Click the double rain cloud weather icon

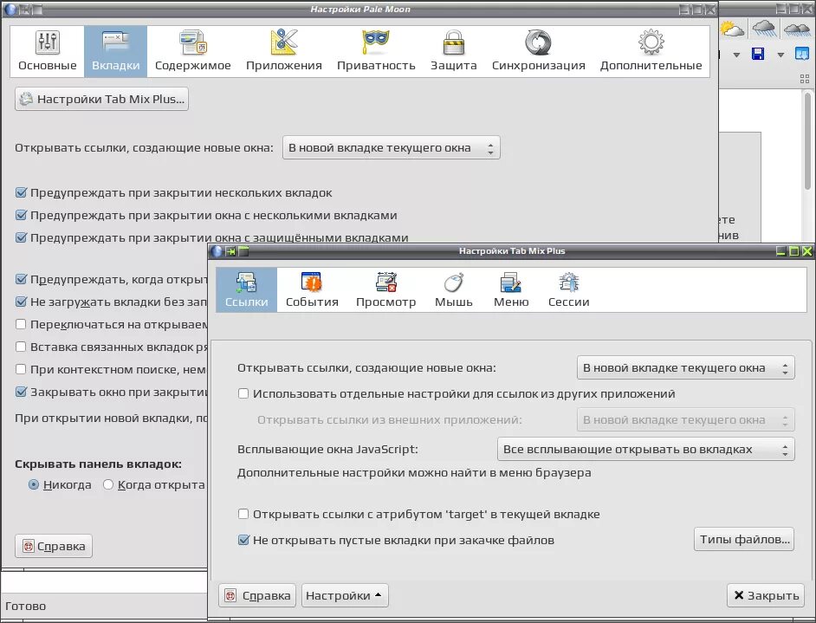[x=797, y=29]
